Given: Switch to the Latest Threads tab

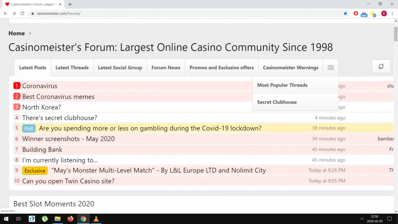Looking at the screenshot, I should click(72, 68).
